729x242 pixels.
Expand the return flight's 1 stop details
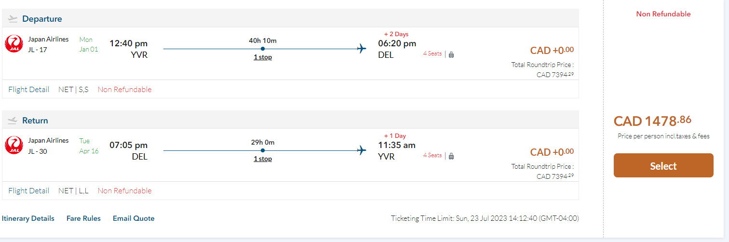263,159
